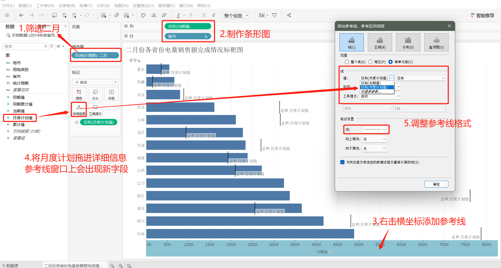Click the New Dashboard tab icon at bottom
Image resolution: width=501 pixels, height=268 pixels.
(121, 265)
